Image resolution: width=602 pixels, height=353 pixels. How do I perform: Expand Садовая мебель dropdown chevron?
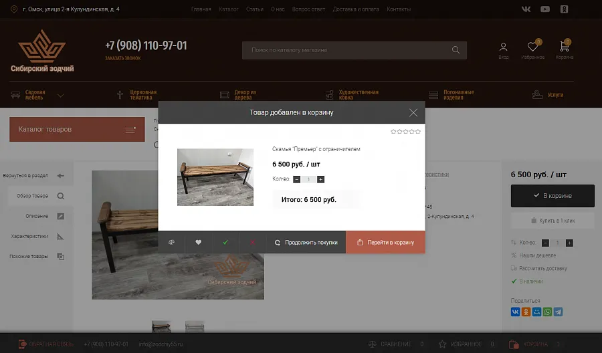(60, 95)
